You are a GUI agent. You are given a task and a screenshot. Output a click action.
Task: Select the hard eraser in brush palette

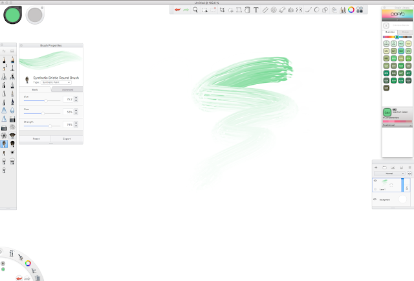pos(12,119)
